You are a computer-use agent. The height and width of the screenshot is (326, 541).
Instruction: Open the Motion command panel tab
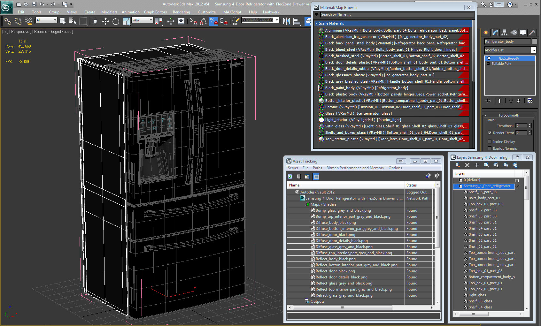[514, 33]
